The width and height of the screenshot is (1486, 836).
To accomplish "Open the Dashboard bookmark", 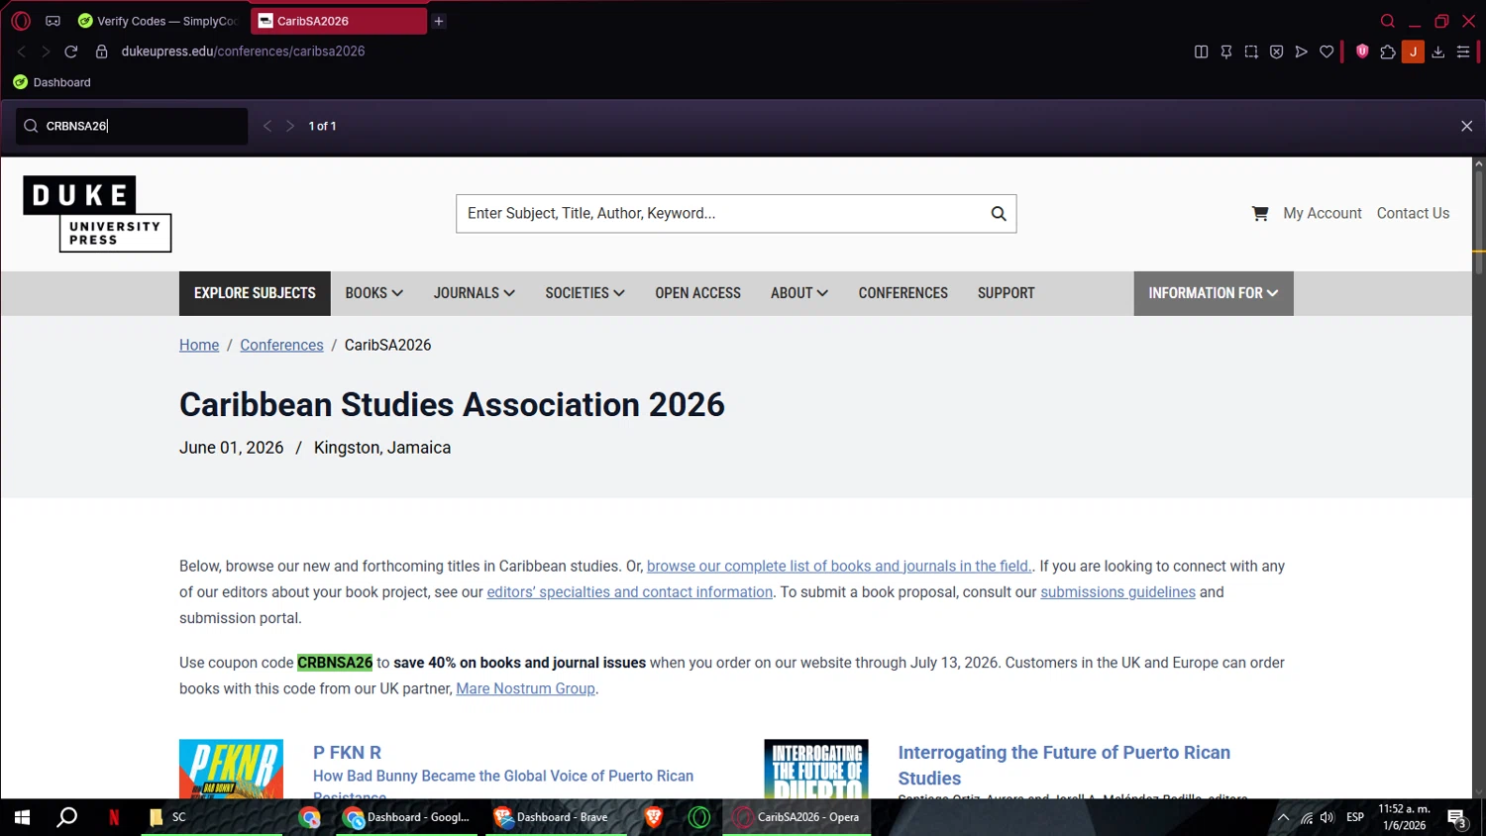I will click(x=52, y=82).
